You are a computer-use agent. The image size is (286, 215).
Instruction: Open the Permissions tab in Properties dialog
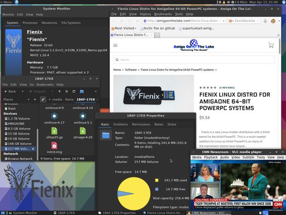coord(141,125)
